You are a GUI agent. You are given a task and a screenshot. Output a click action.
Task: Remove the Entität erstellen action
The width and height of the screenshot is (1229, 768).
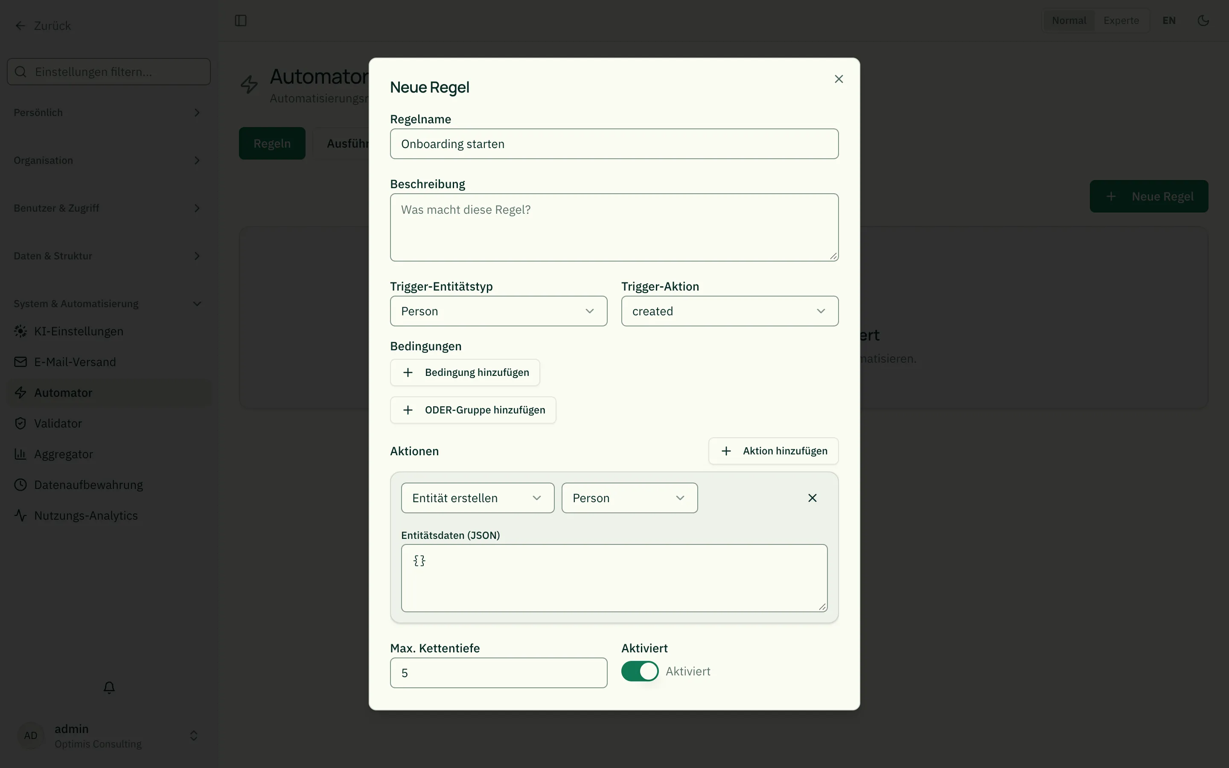click(813, 498)
